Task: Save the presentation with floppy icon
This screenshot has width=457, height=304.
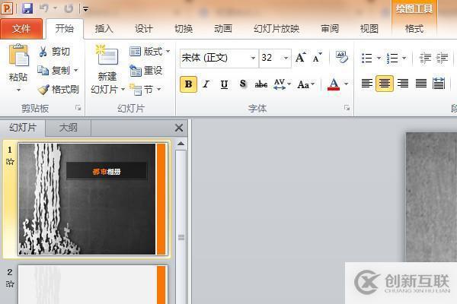Action: click(27, 8)
